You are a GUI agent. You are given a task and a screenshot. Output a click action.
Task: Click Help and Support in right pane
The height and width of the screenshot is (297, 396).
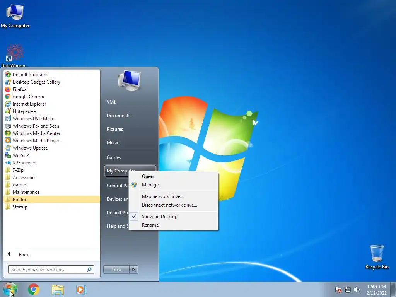pyautogui.click(x=117, y=226)
